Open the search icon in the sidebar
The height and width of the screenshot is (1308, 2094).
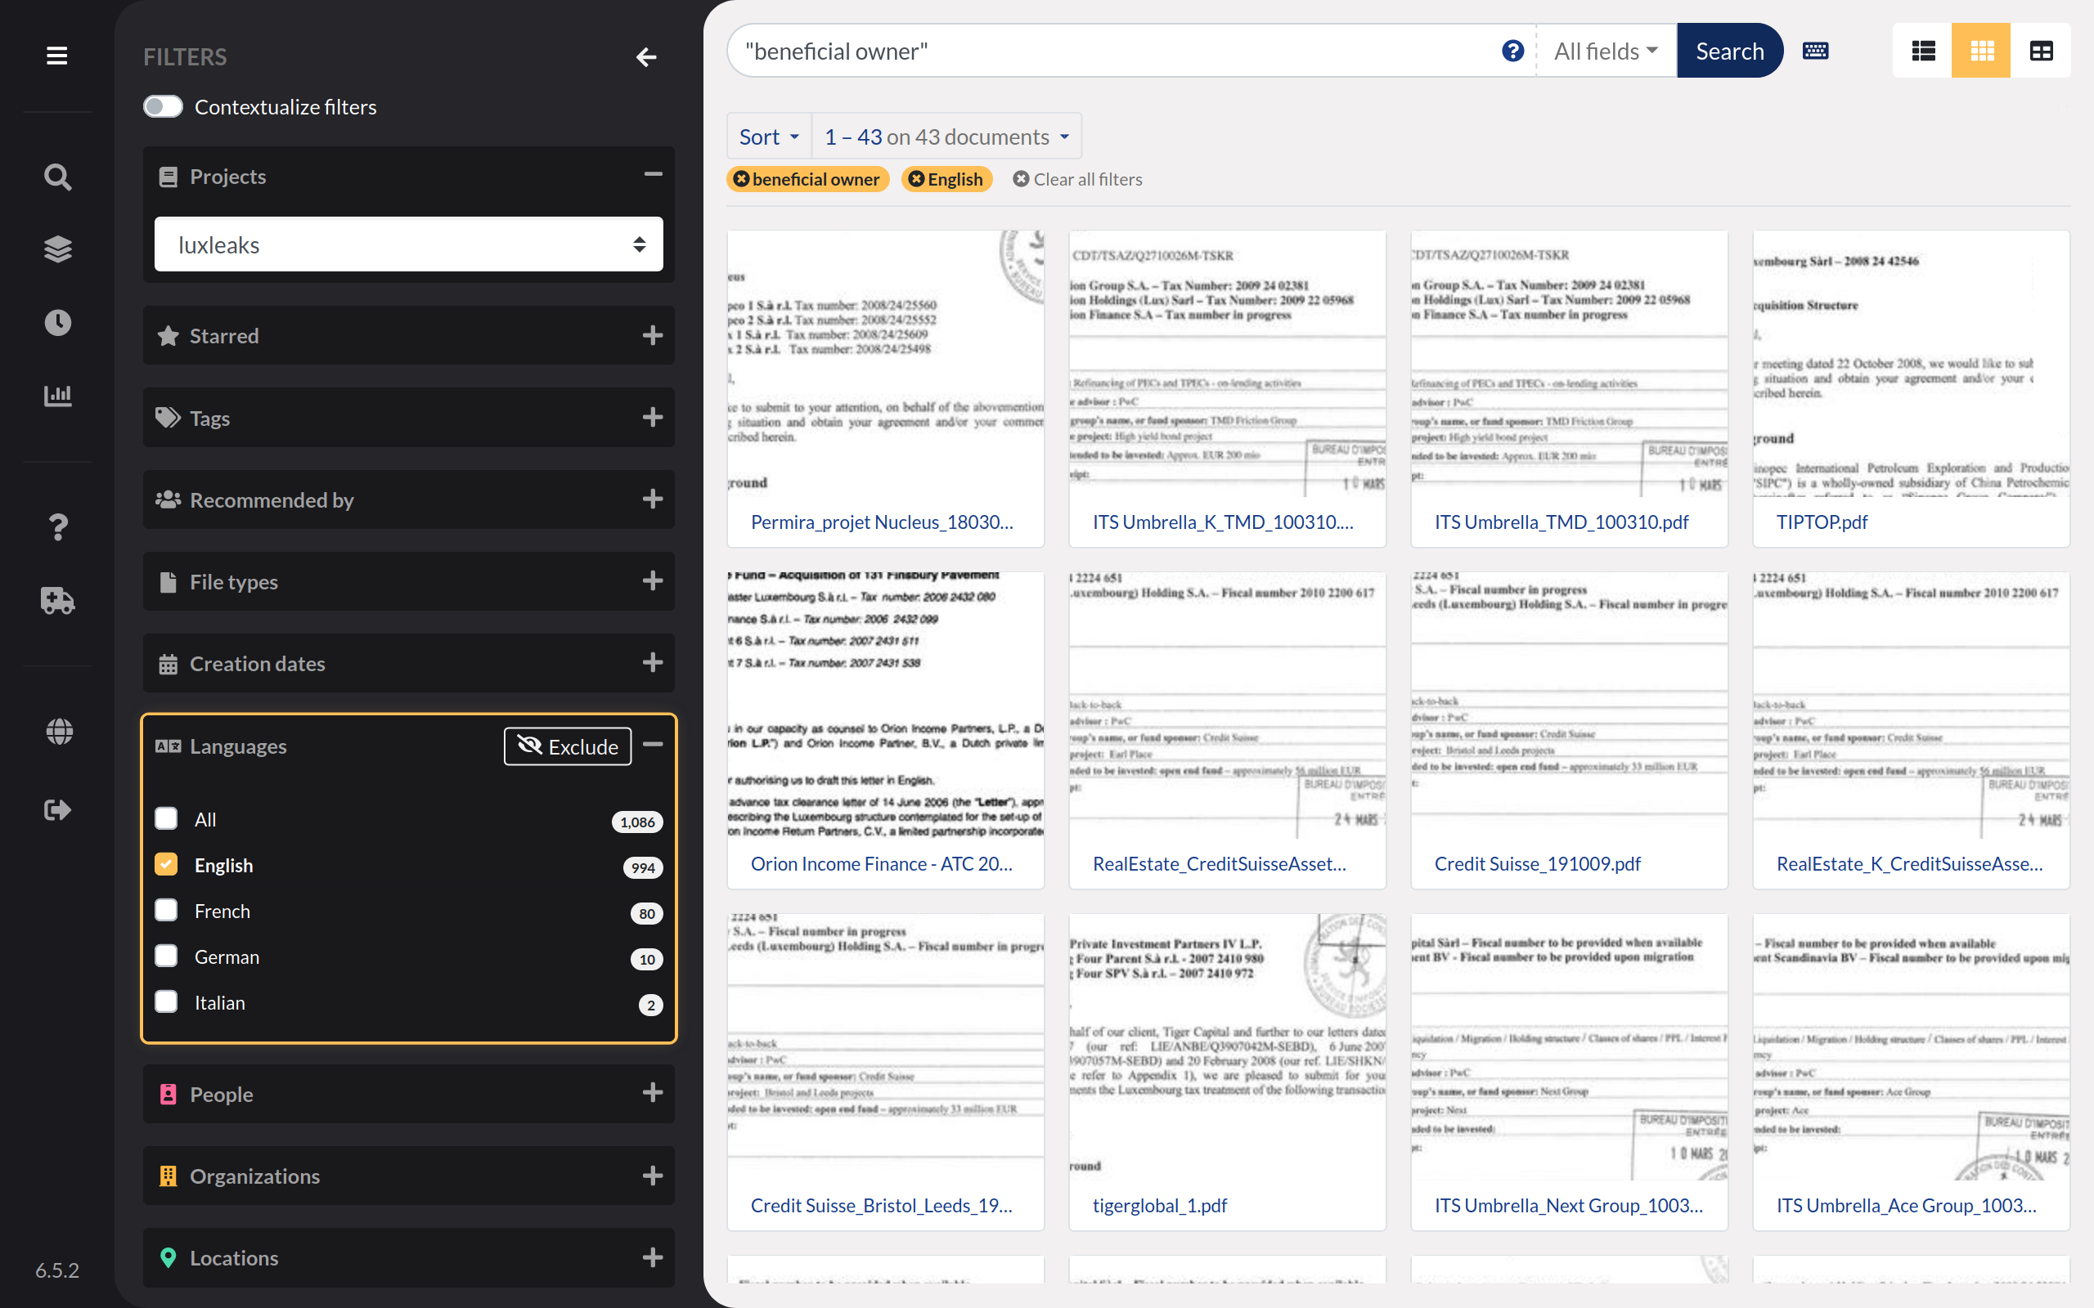[x=58, y=177]
